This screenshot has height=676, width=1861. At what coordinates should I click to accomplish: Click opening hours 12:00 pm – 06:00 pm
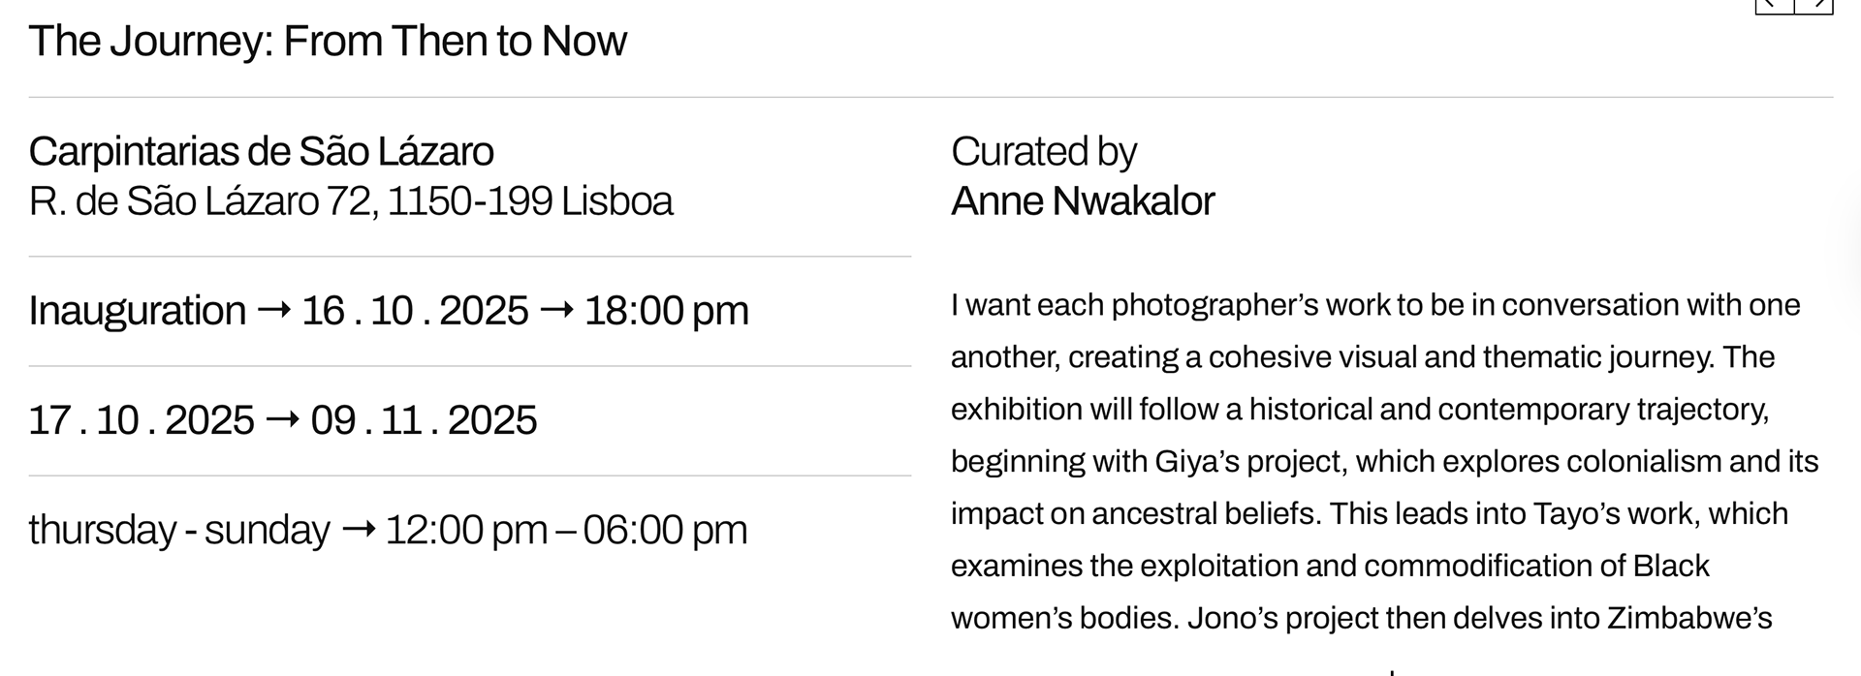[x=566, y=531]
